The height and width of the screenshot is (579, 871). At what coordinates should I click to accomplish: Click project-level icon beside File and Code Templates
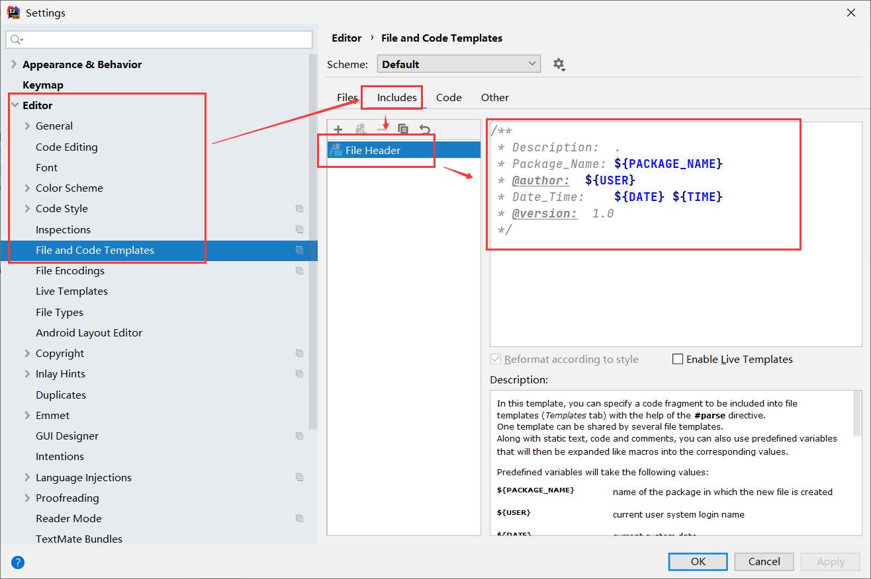click(x=300, y=250)
